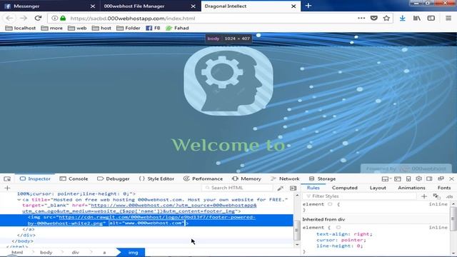
Task: Open the localhost bookmark folder
Action: 21,28
